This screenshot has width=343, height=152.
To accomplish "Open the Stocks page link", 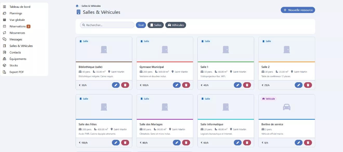I will click(14, 66).
